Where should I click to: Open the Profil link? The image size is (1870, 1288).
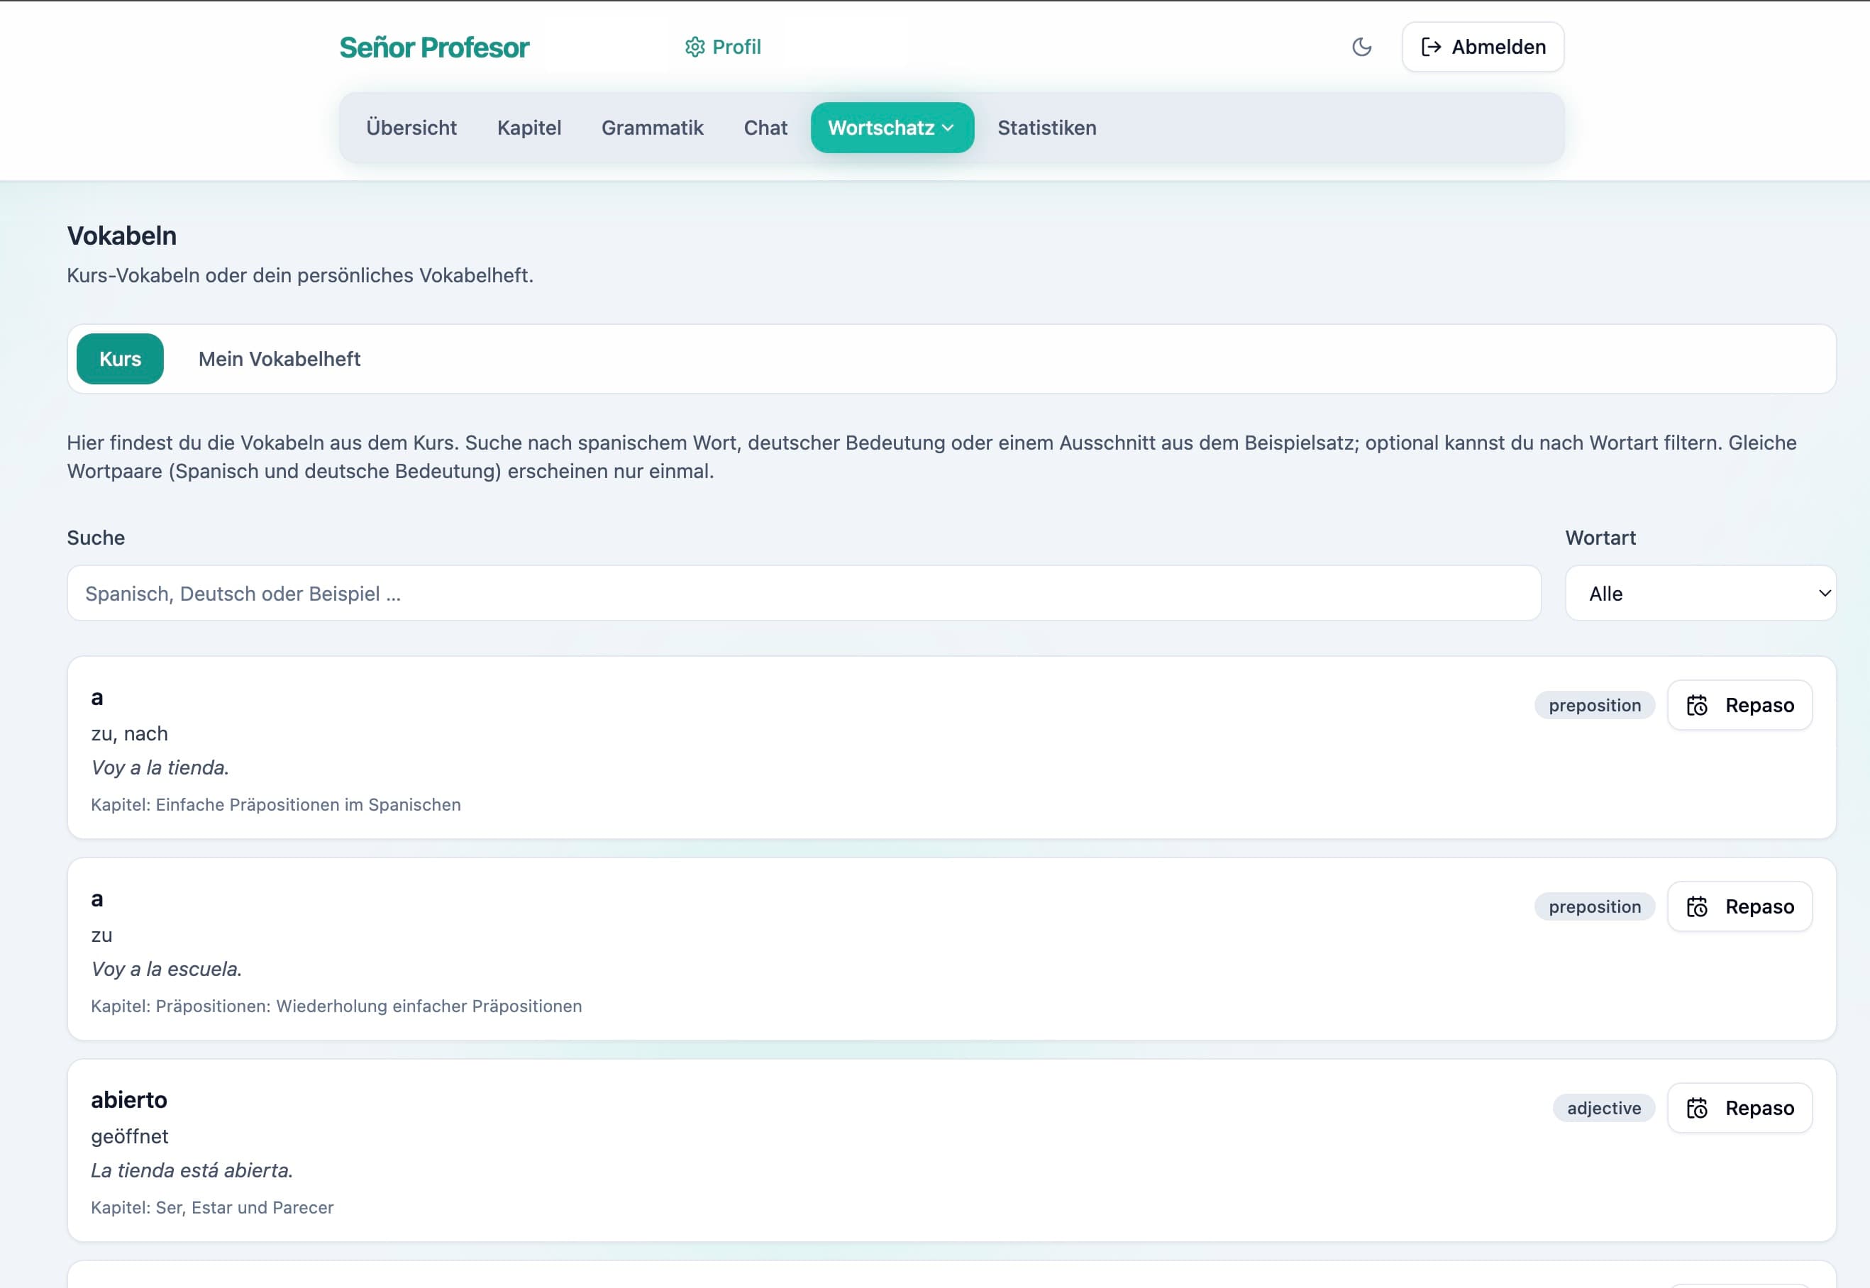coord(723,47)
